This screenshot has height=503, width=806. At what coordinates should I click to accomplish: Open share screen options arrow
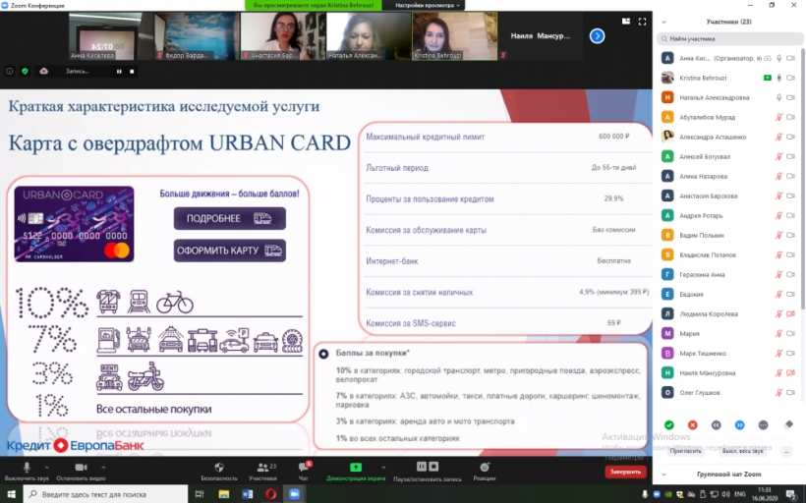click(383, 467)
